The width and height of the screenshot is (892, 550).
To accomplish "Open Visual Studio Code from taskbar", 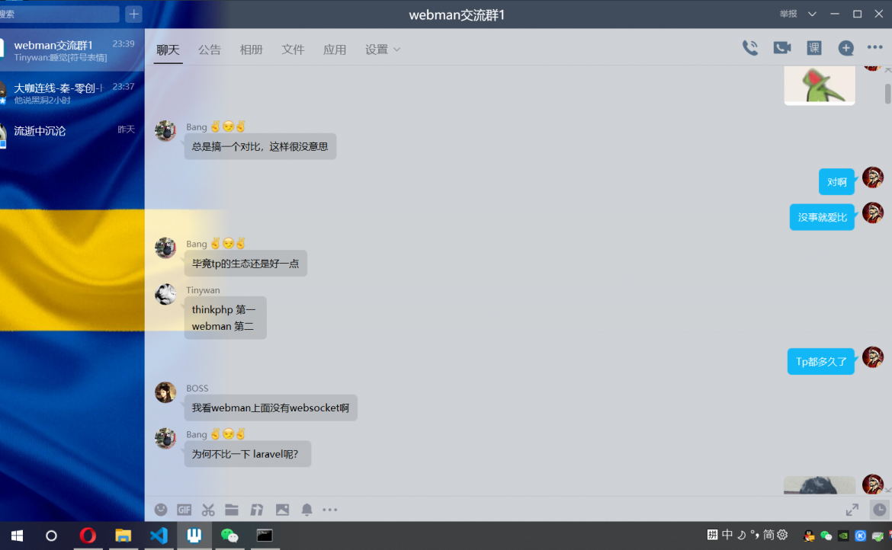I will pos(159,536).
